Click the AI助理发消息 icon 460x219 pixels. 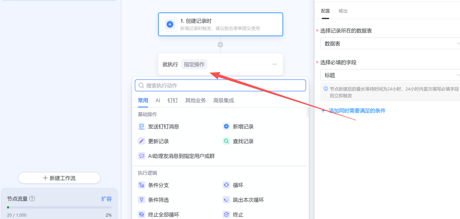tap(142, 156)
